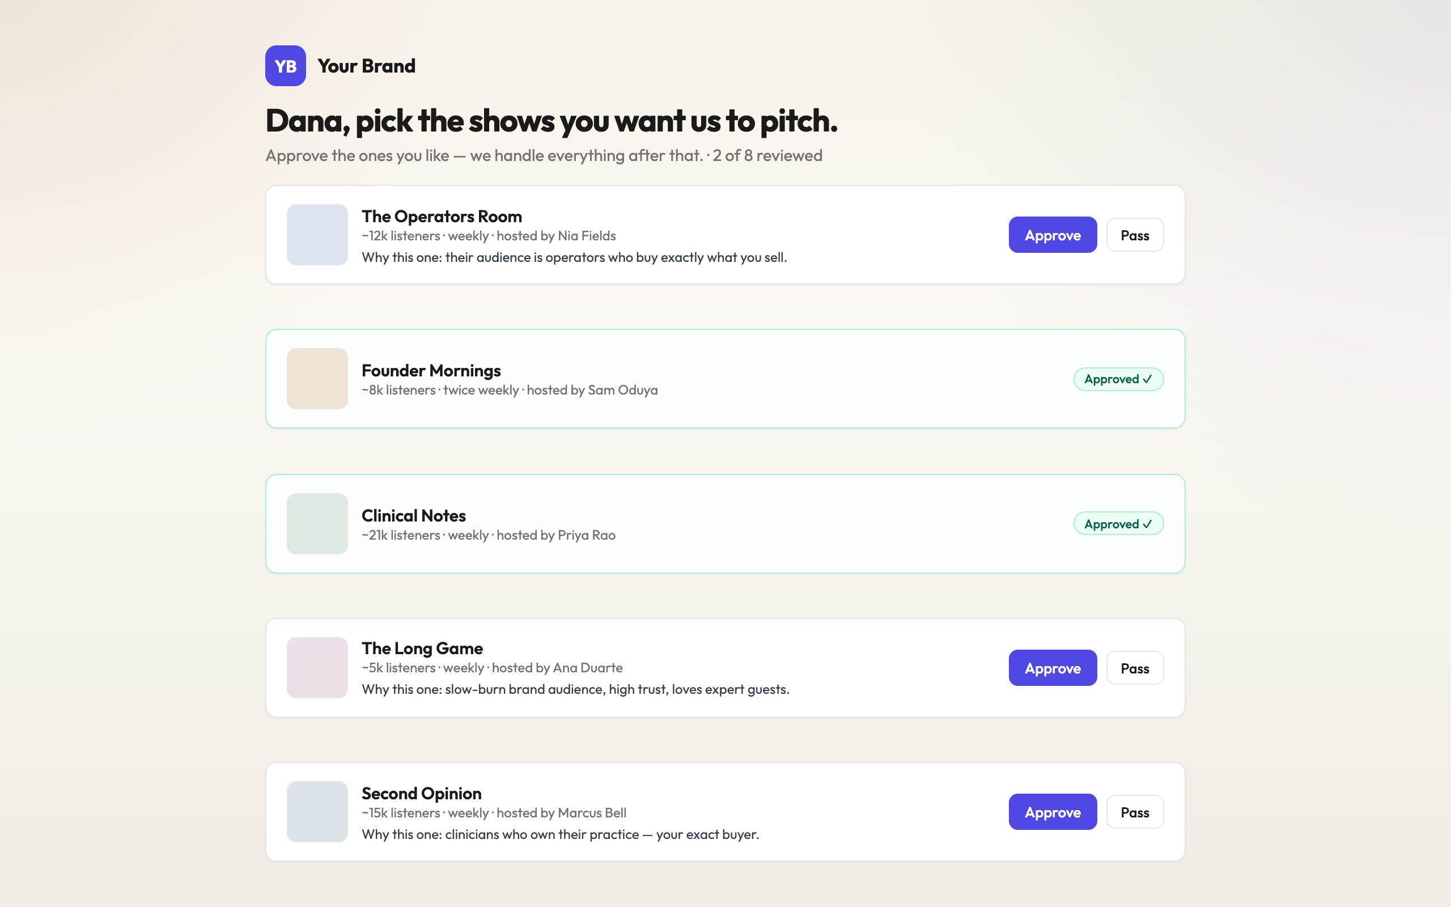Screen dimensions: 1451x907
Task: Click the YB brand logo icon
Action: click(286, 66)
